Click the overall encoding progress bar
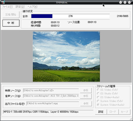The height and width of the screenshot is (121, 133). tap(70, 16)
